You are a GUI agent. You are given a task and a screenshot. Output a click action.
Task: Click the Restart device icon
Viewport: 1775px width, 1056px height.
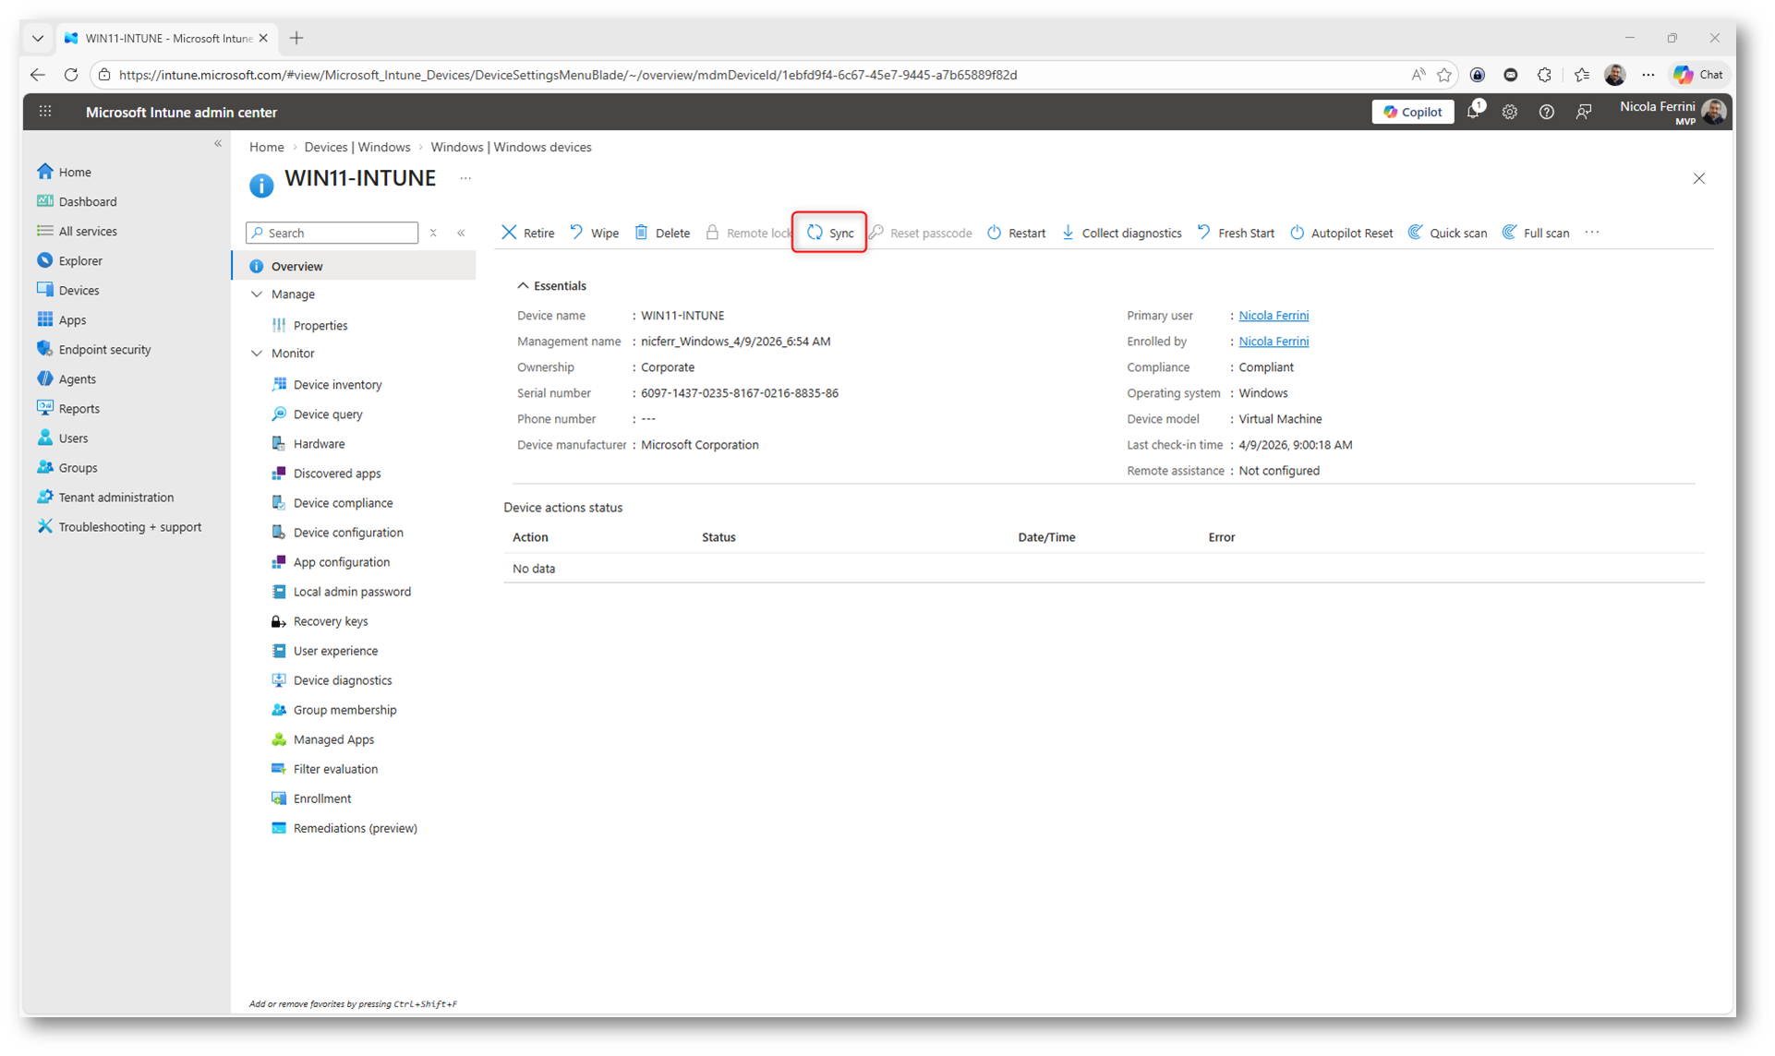point(994,233)
